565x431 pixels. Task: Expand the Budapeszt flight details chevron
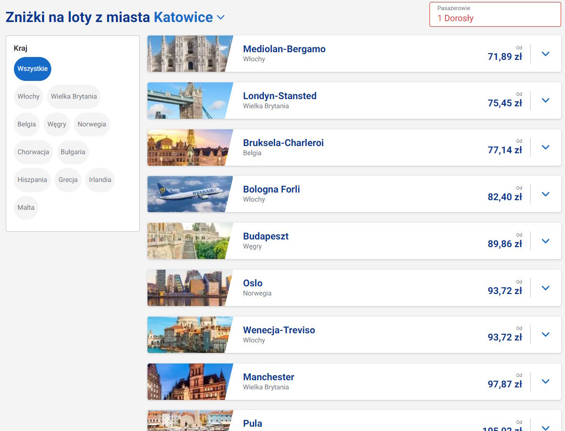(545, 241)
